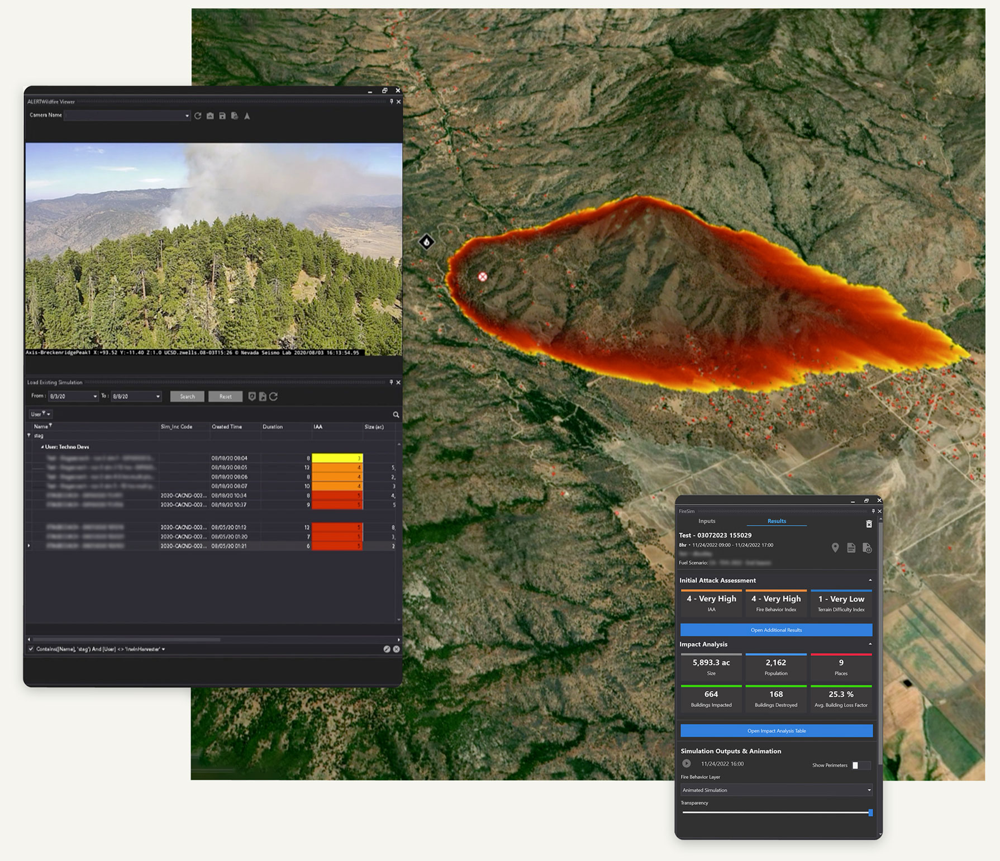Select the Results tab
Screen dimensions: 1000x861
777,521
